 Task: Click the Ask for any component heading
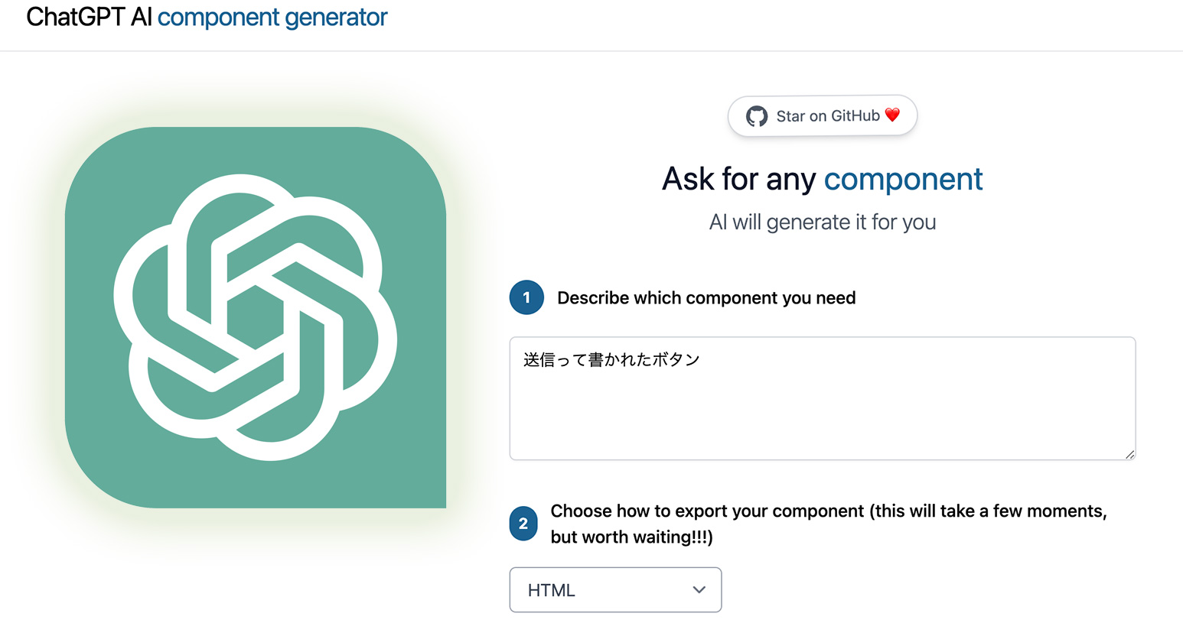coord(822,179)
